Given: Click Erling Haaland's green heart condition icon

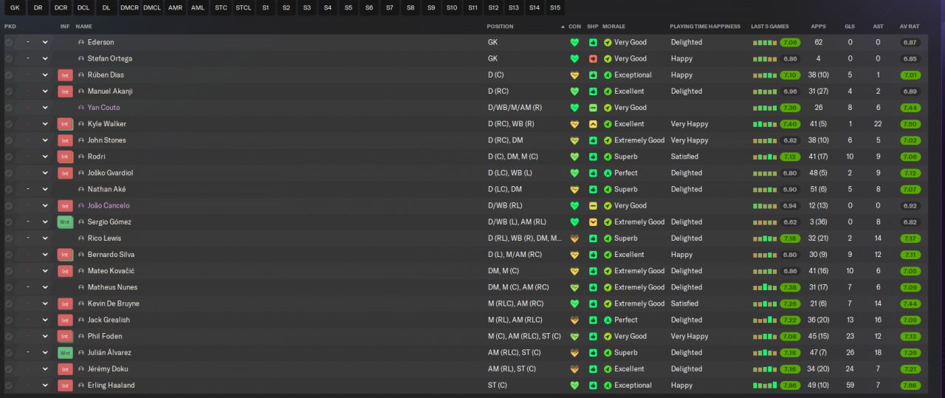Looking at the screenshot, I should (x=574, y=385).
